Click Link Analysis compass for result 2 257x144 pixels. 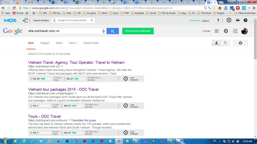(126, 106)
